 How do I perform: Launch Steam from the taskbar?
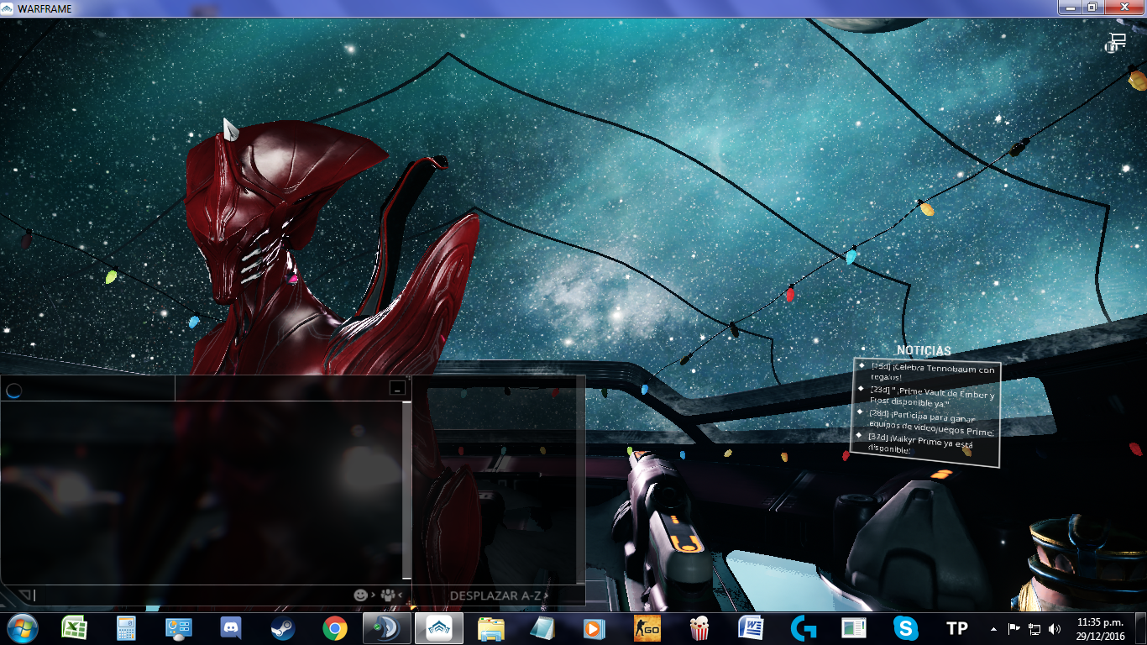click(x=282, y=628)
